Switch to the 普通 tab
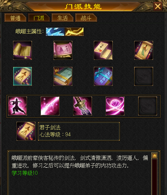167x195 pixels. (x=15, y=18)
